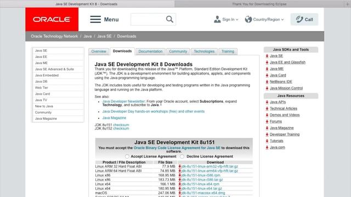351x197 pixels.
Task: Open Java Developer Day hands-on workshops link
Action: coord(154,112)
